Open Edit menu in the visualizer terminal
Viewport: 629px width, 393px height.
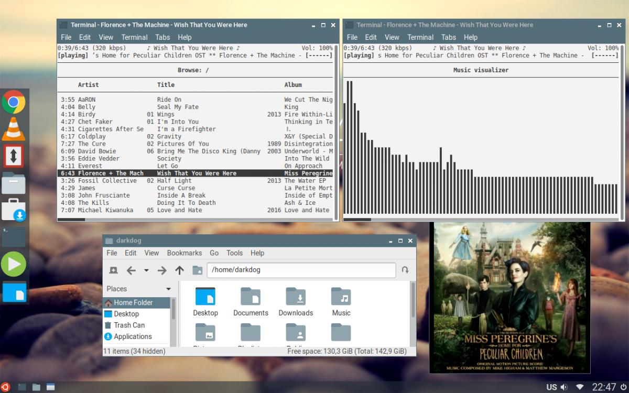click(371, 37)
